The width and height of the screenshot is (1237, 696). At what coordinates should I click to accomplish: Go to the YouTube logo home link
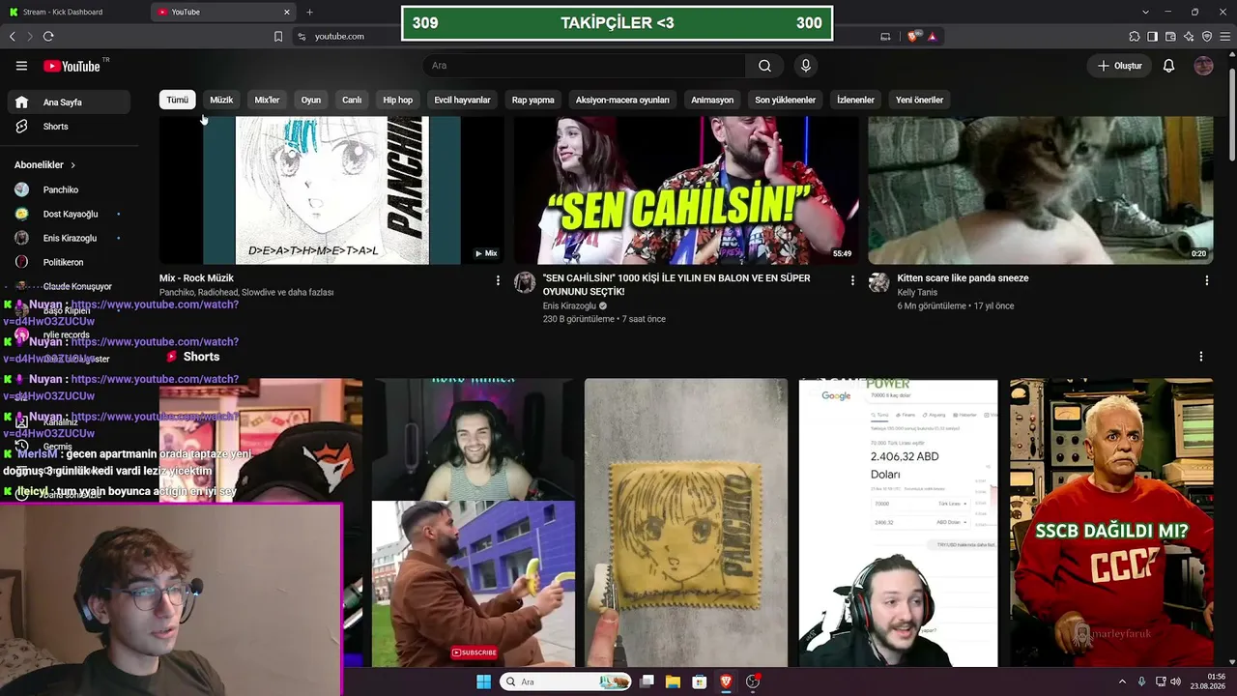click(x=72, y=66)
